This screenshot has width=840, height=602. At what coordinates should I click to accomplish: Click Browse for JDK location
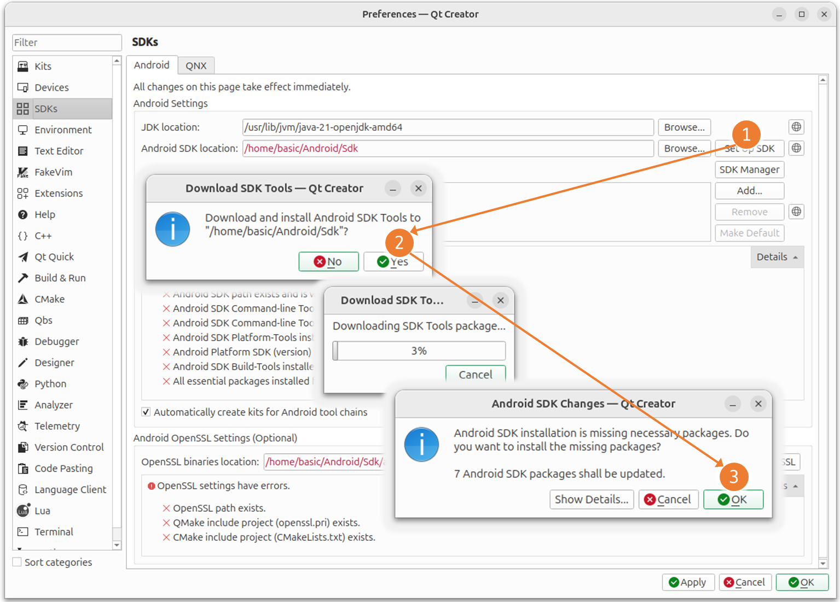[x=684, y=127]
